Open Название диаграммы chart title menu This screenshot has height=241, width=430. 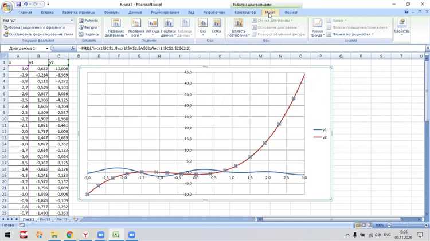click(116, 27)
